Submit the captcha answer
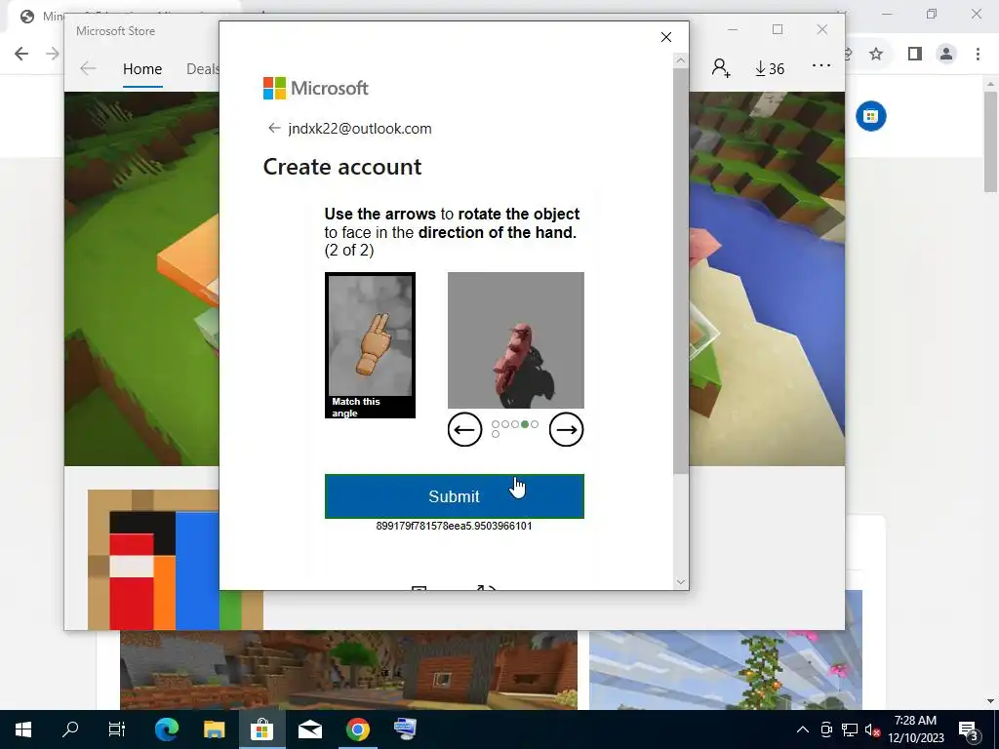Screen dimensions: 999x749 coord(455,496)
